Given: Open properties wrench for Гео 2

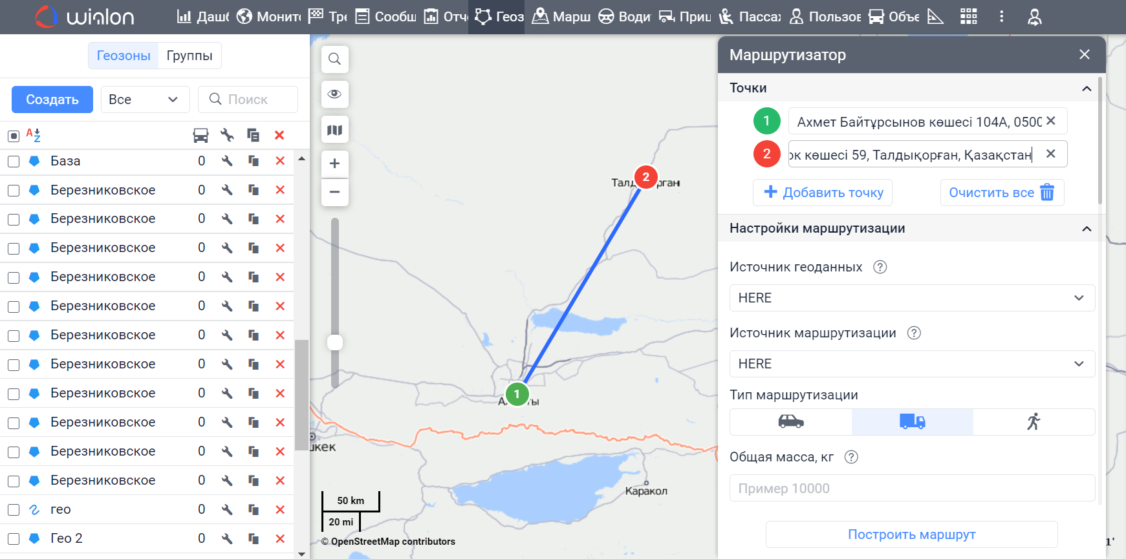Looking at the screenshot, I should [227, 538].
